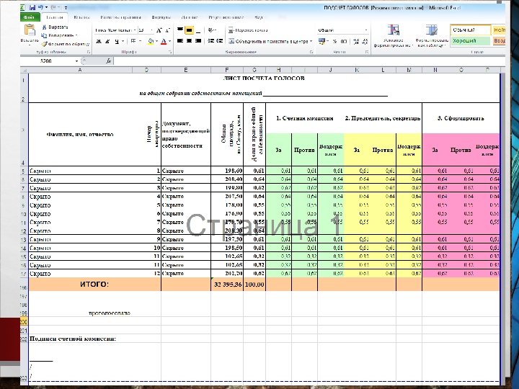Click the Increase Indent icon
The height and width of the screenshot is (389, 519).
click(219, 41)
